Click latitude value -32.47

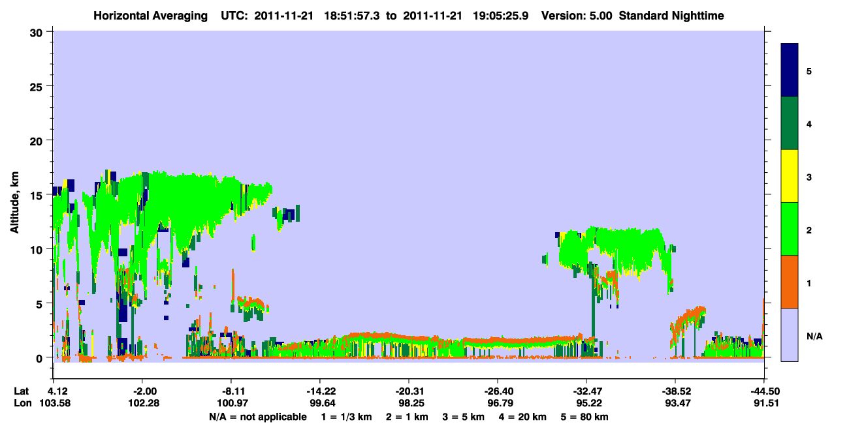point(586,391)
